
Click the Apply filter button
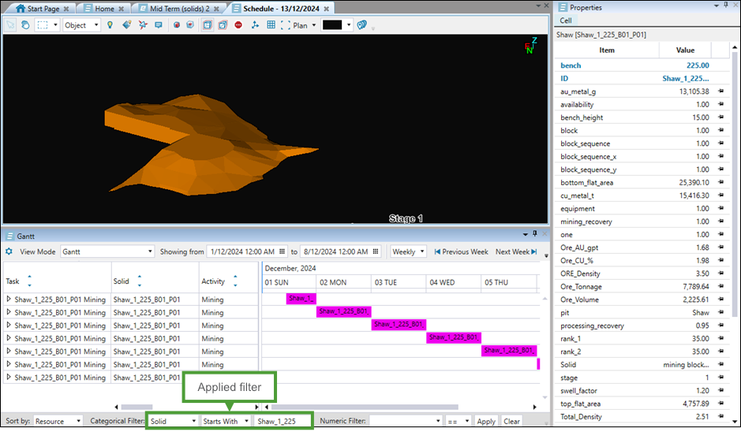[x=486, y=422]
